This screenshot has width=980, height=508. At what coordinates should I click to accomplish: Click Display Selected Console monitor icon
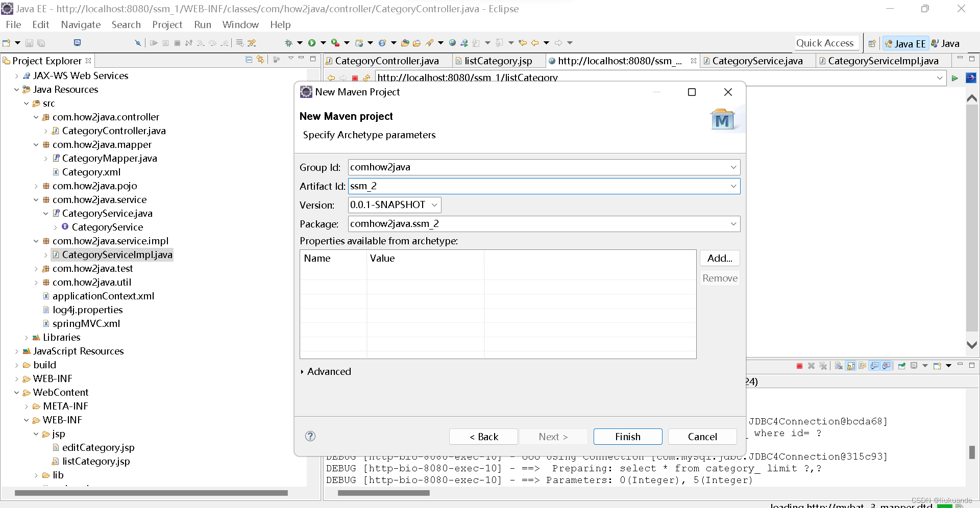tap(914, 366)
